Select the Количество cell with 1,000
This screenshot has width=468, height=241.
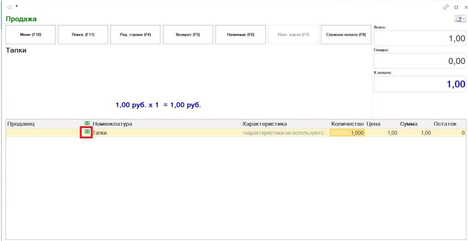[347, 133]
